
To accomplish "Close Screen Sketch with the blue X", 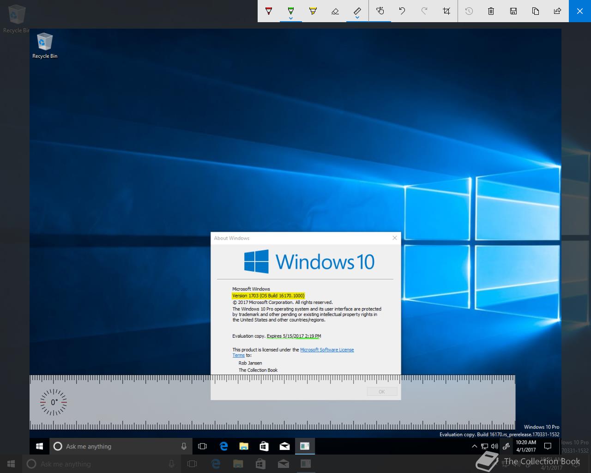I will click(580, 11).
